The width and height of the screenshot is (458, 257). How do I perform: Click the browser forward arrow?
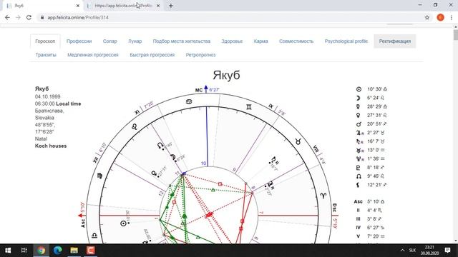pos(18,17)
